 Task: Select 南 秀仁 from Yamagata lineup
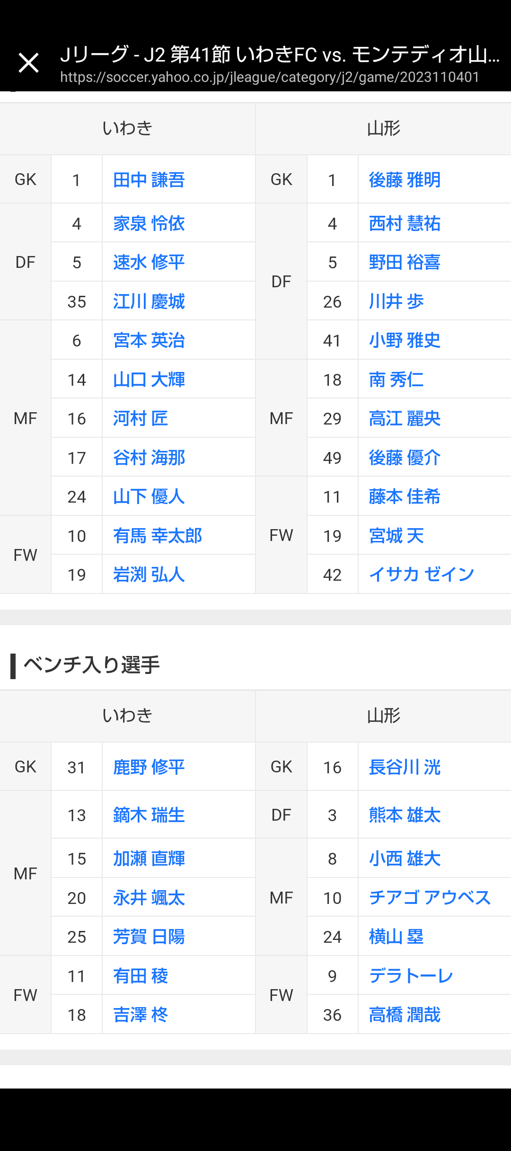(x=396, y=380)
